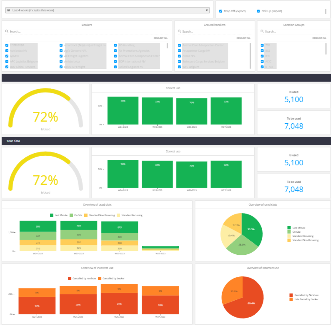This screenshot has width=332, height=327.
Task: Click the calendar icon in date filter
Action: pyautogui.click(x=8, y=10)
